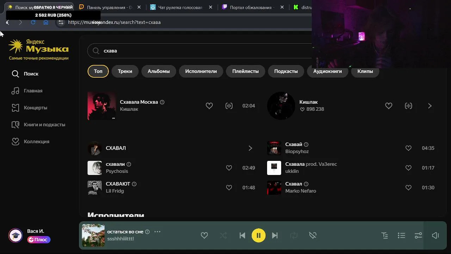Like the track схавали by Psychosis
451x254 pixels.
tap(229, 168)
